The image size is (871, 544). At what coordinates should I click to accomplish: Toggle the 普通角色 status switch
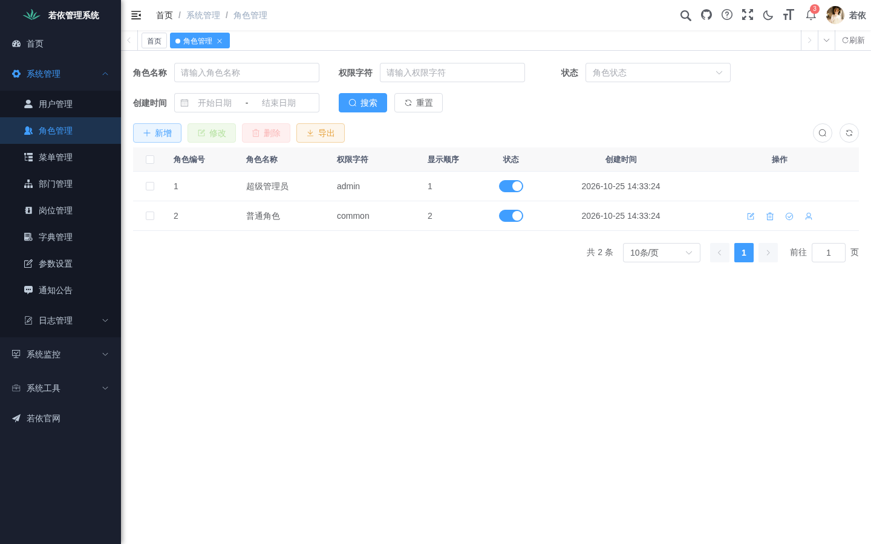[511, 216]
